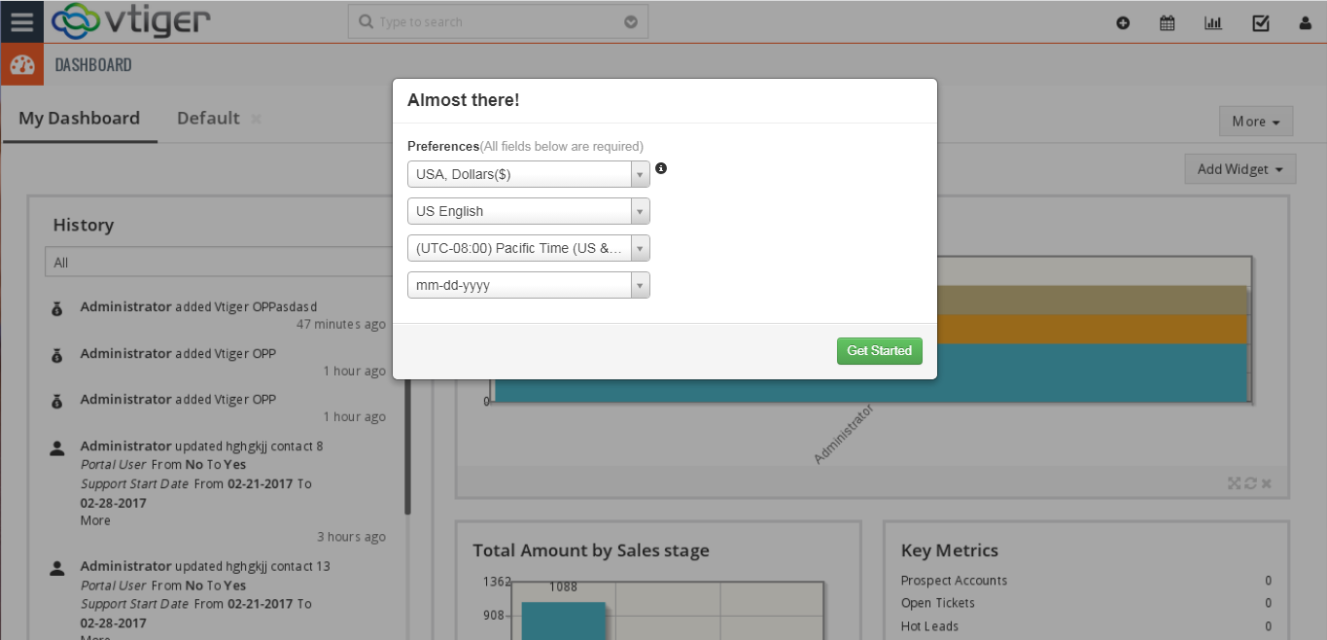Expand the Funnel widget to full screen

(1233, 482)
